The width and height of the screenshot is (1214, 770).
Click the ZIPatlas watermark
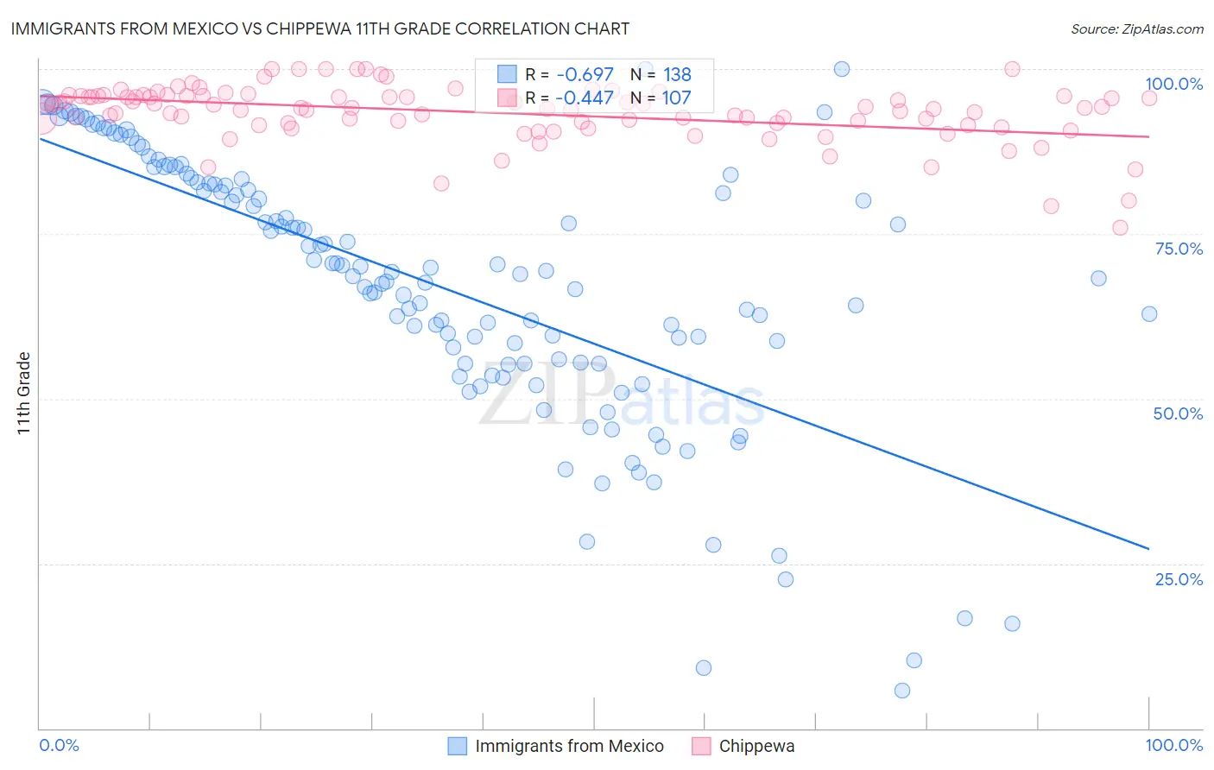click(x=622, y=395)
